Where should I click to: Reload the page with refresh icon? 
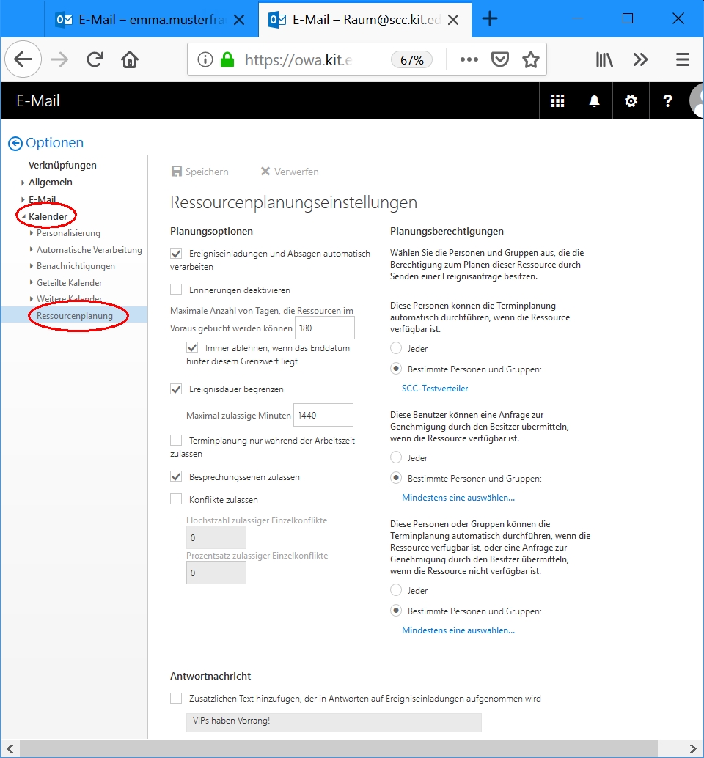95,60
